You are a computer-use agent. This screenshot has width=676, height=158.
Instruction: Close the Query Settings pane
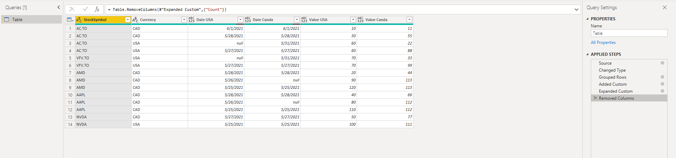point(665,7)
